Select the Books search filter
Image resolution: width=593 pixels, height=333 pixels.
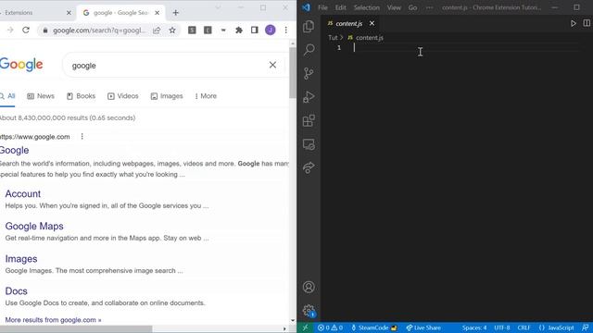[x=81, y=96]
